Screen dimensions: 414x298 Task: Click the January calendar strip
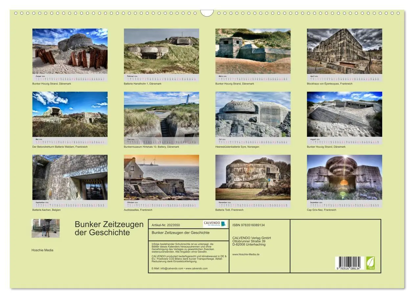pos(70,78)
